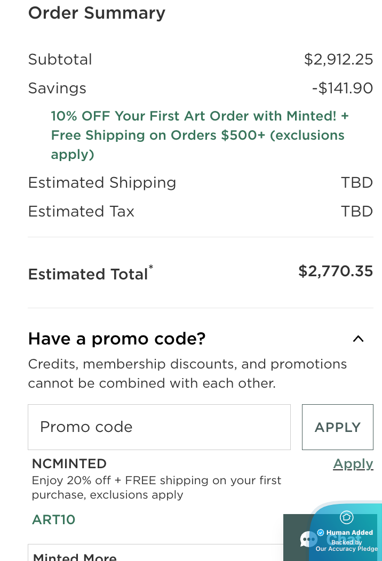382x561 pixels.
Task: Click Estimated Tax TBD value
Action: (x=356, y=211)
